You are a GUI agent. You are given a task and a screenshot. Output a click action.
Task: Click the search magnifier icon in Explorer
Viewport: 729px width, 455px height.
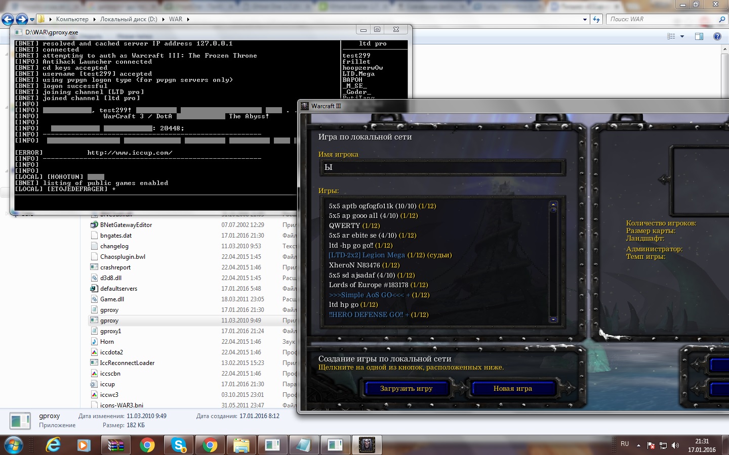pos(721,19)
